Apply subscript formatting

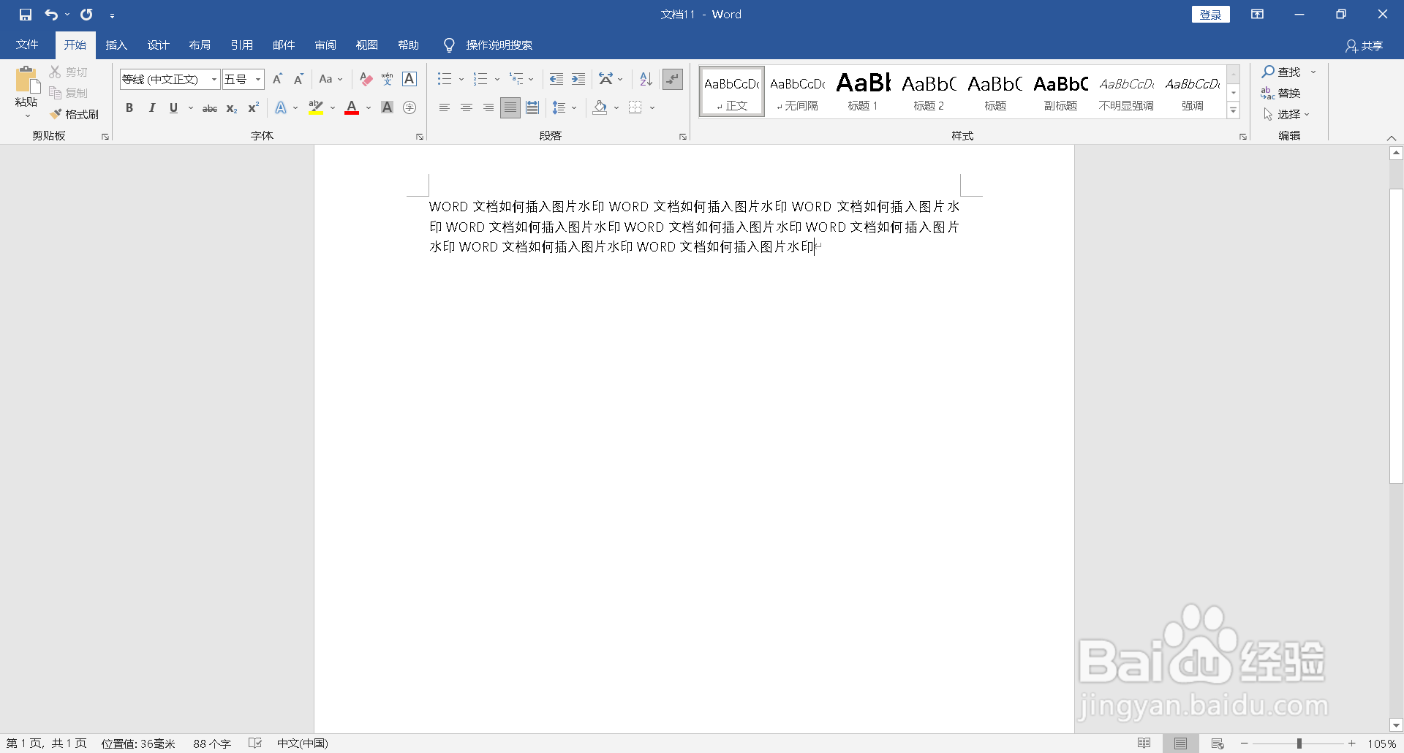(x=232, y=108)
